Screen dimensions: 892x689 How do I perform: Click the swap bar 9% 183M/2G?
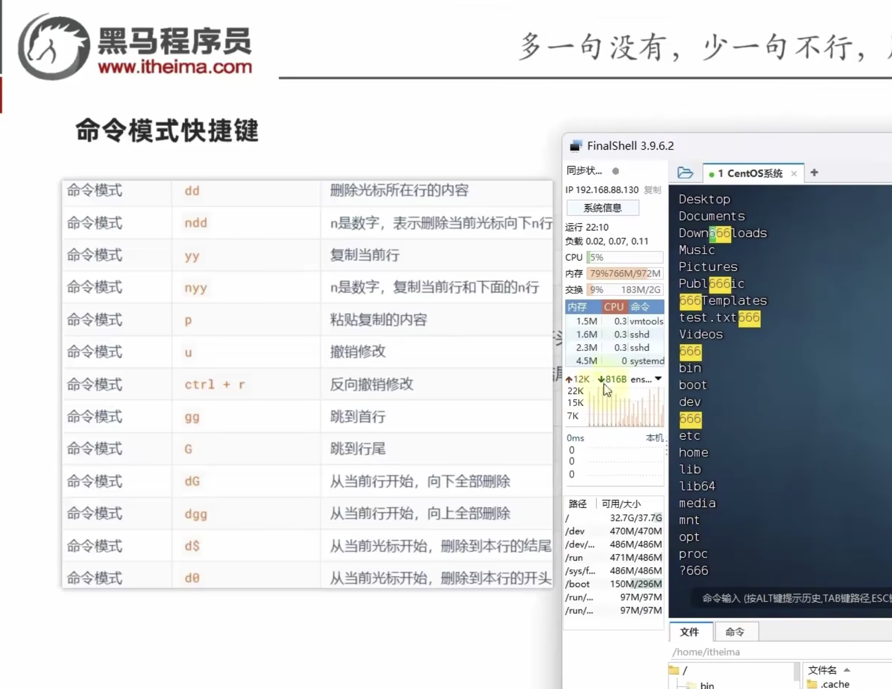tap(625, 289)
